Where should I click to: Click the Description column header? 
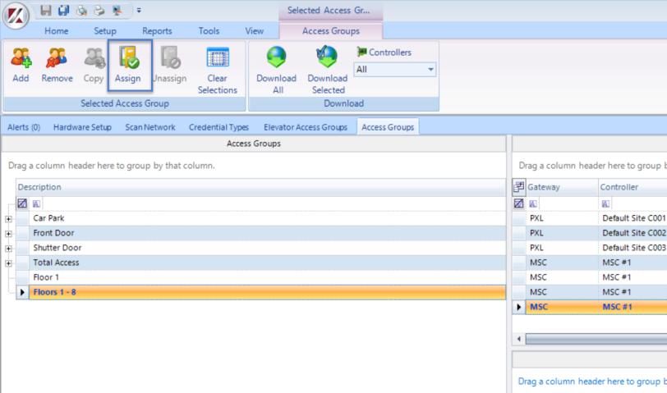coord(260,187)
